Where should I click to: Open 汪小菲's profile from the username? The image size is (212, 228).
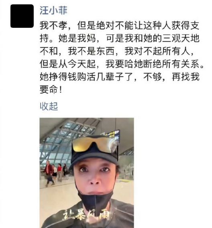[x=54, y=10]
